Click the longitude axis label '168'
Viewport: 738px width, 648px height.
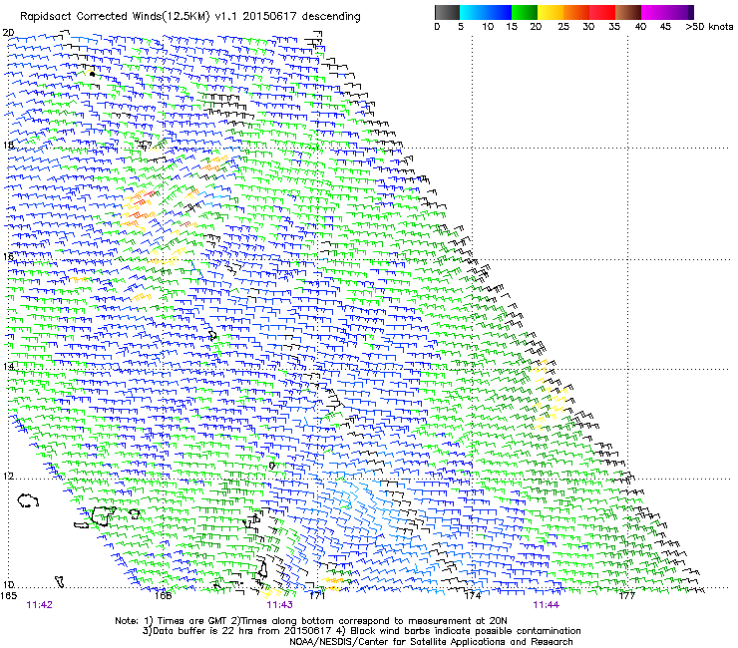click(x=163, y=596)
